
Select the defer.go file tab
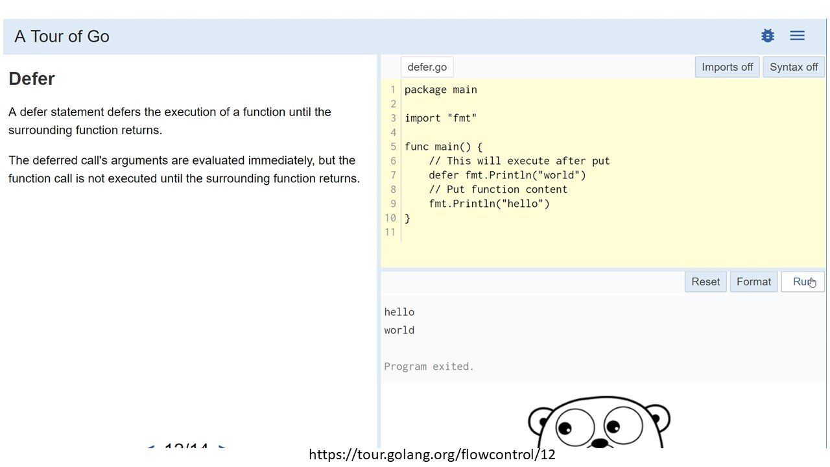(x=427, y=67)
